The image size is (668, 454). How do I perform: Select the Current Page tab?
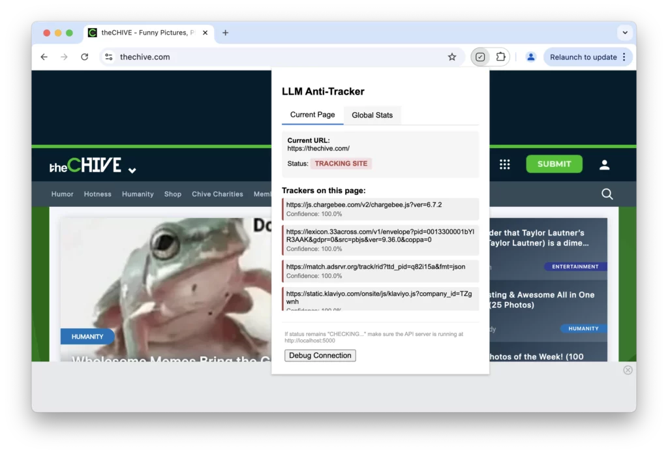click(x=312, y=115)
